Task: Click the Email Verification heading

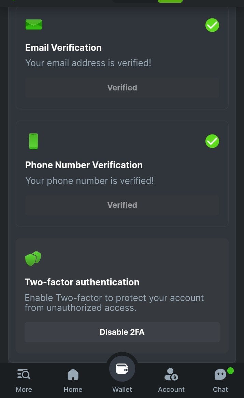Action: [63, 47]
